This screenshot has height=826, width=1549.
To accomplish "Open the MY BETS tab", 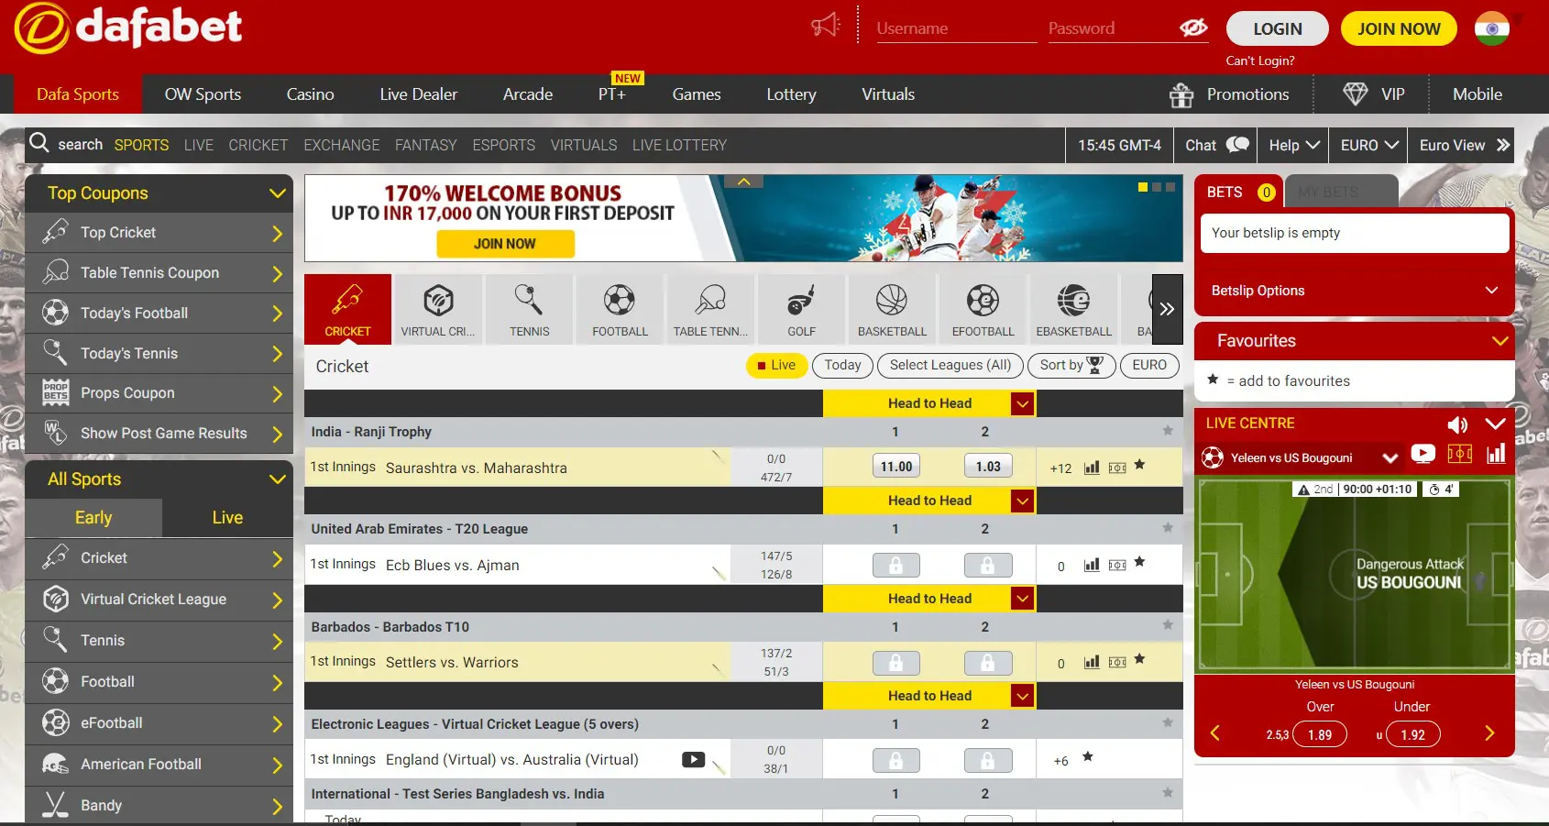I will (1341, 192).
